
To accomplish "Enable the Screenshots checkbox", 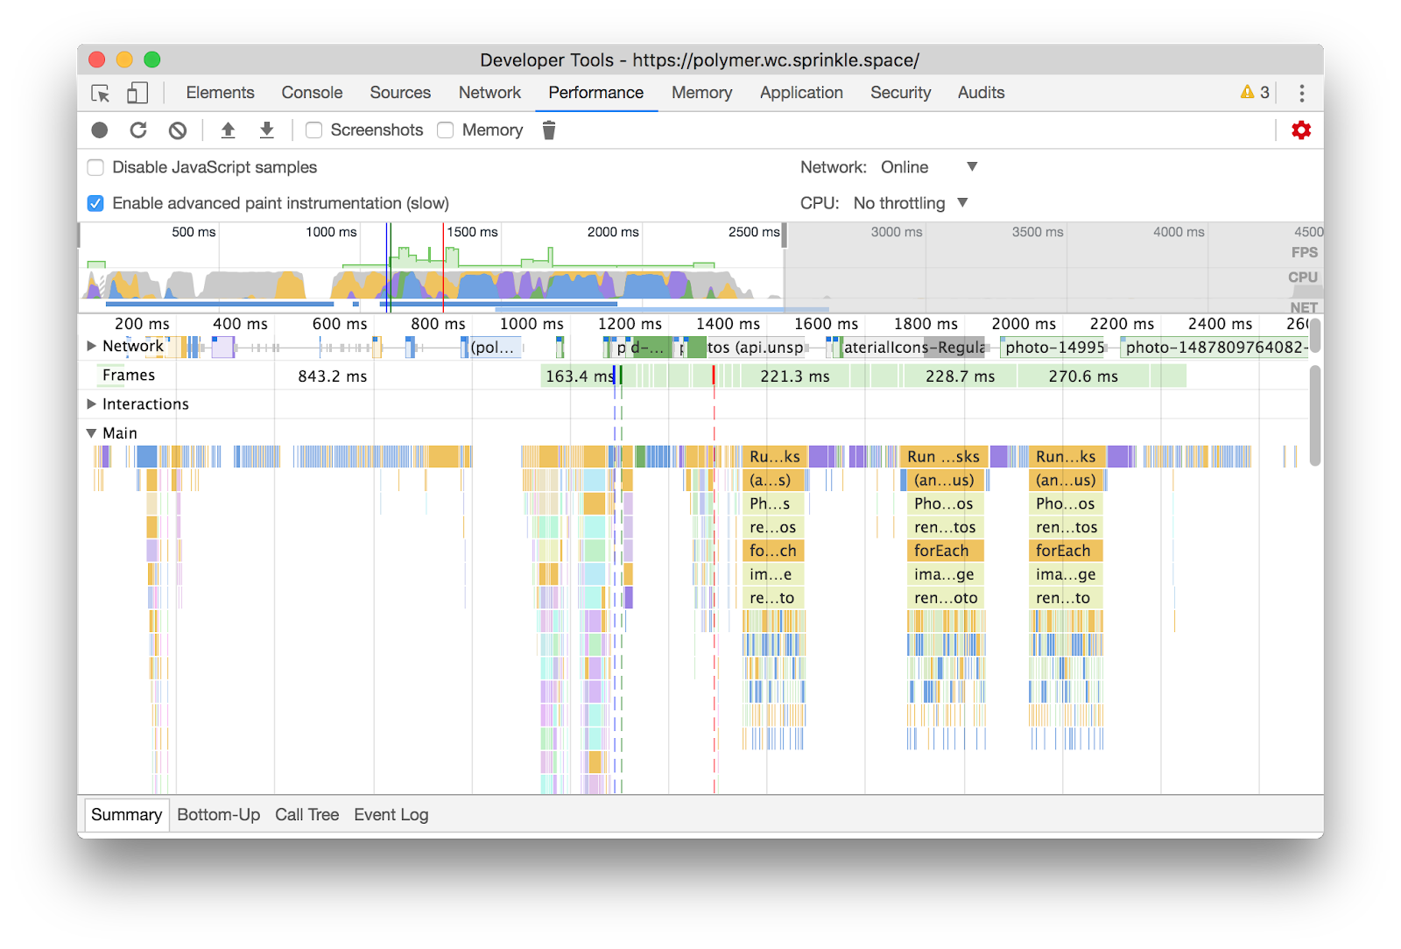I will [x=313, y=130].
